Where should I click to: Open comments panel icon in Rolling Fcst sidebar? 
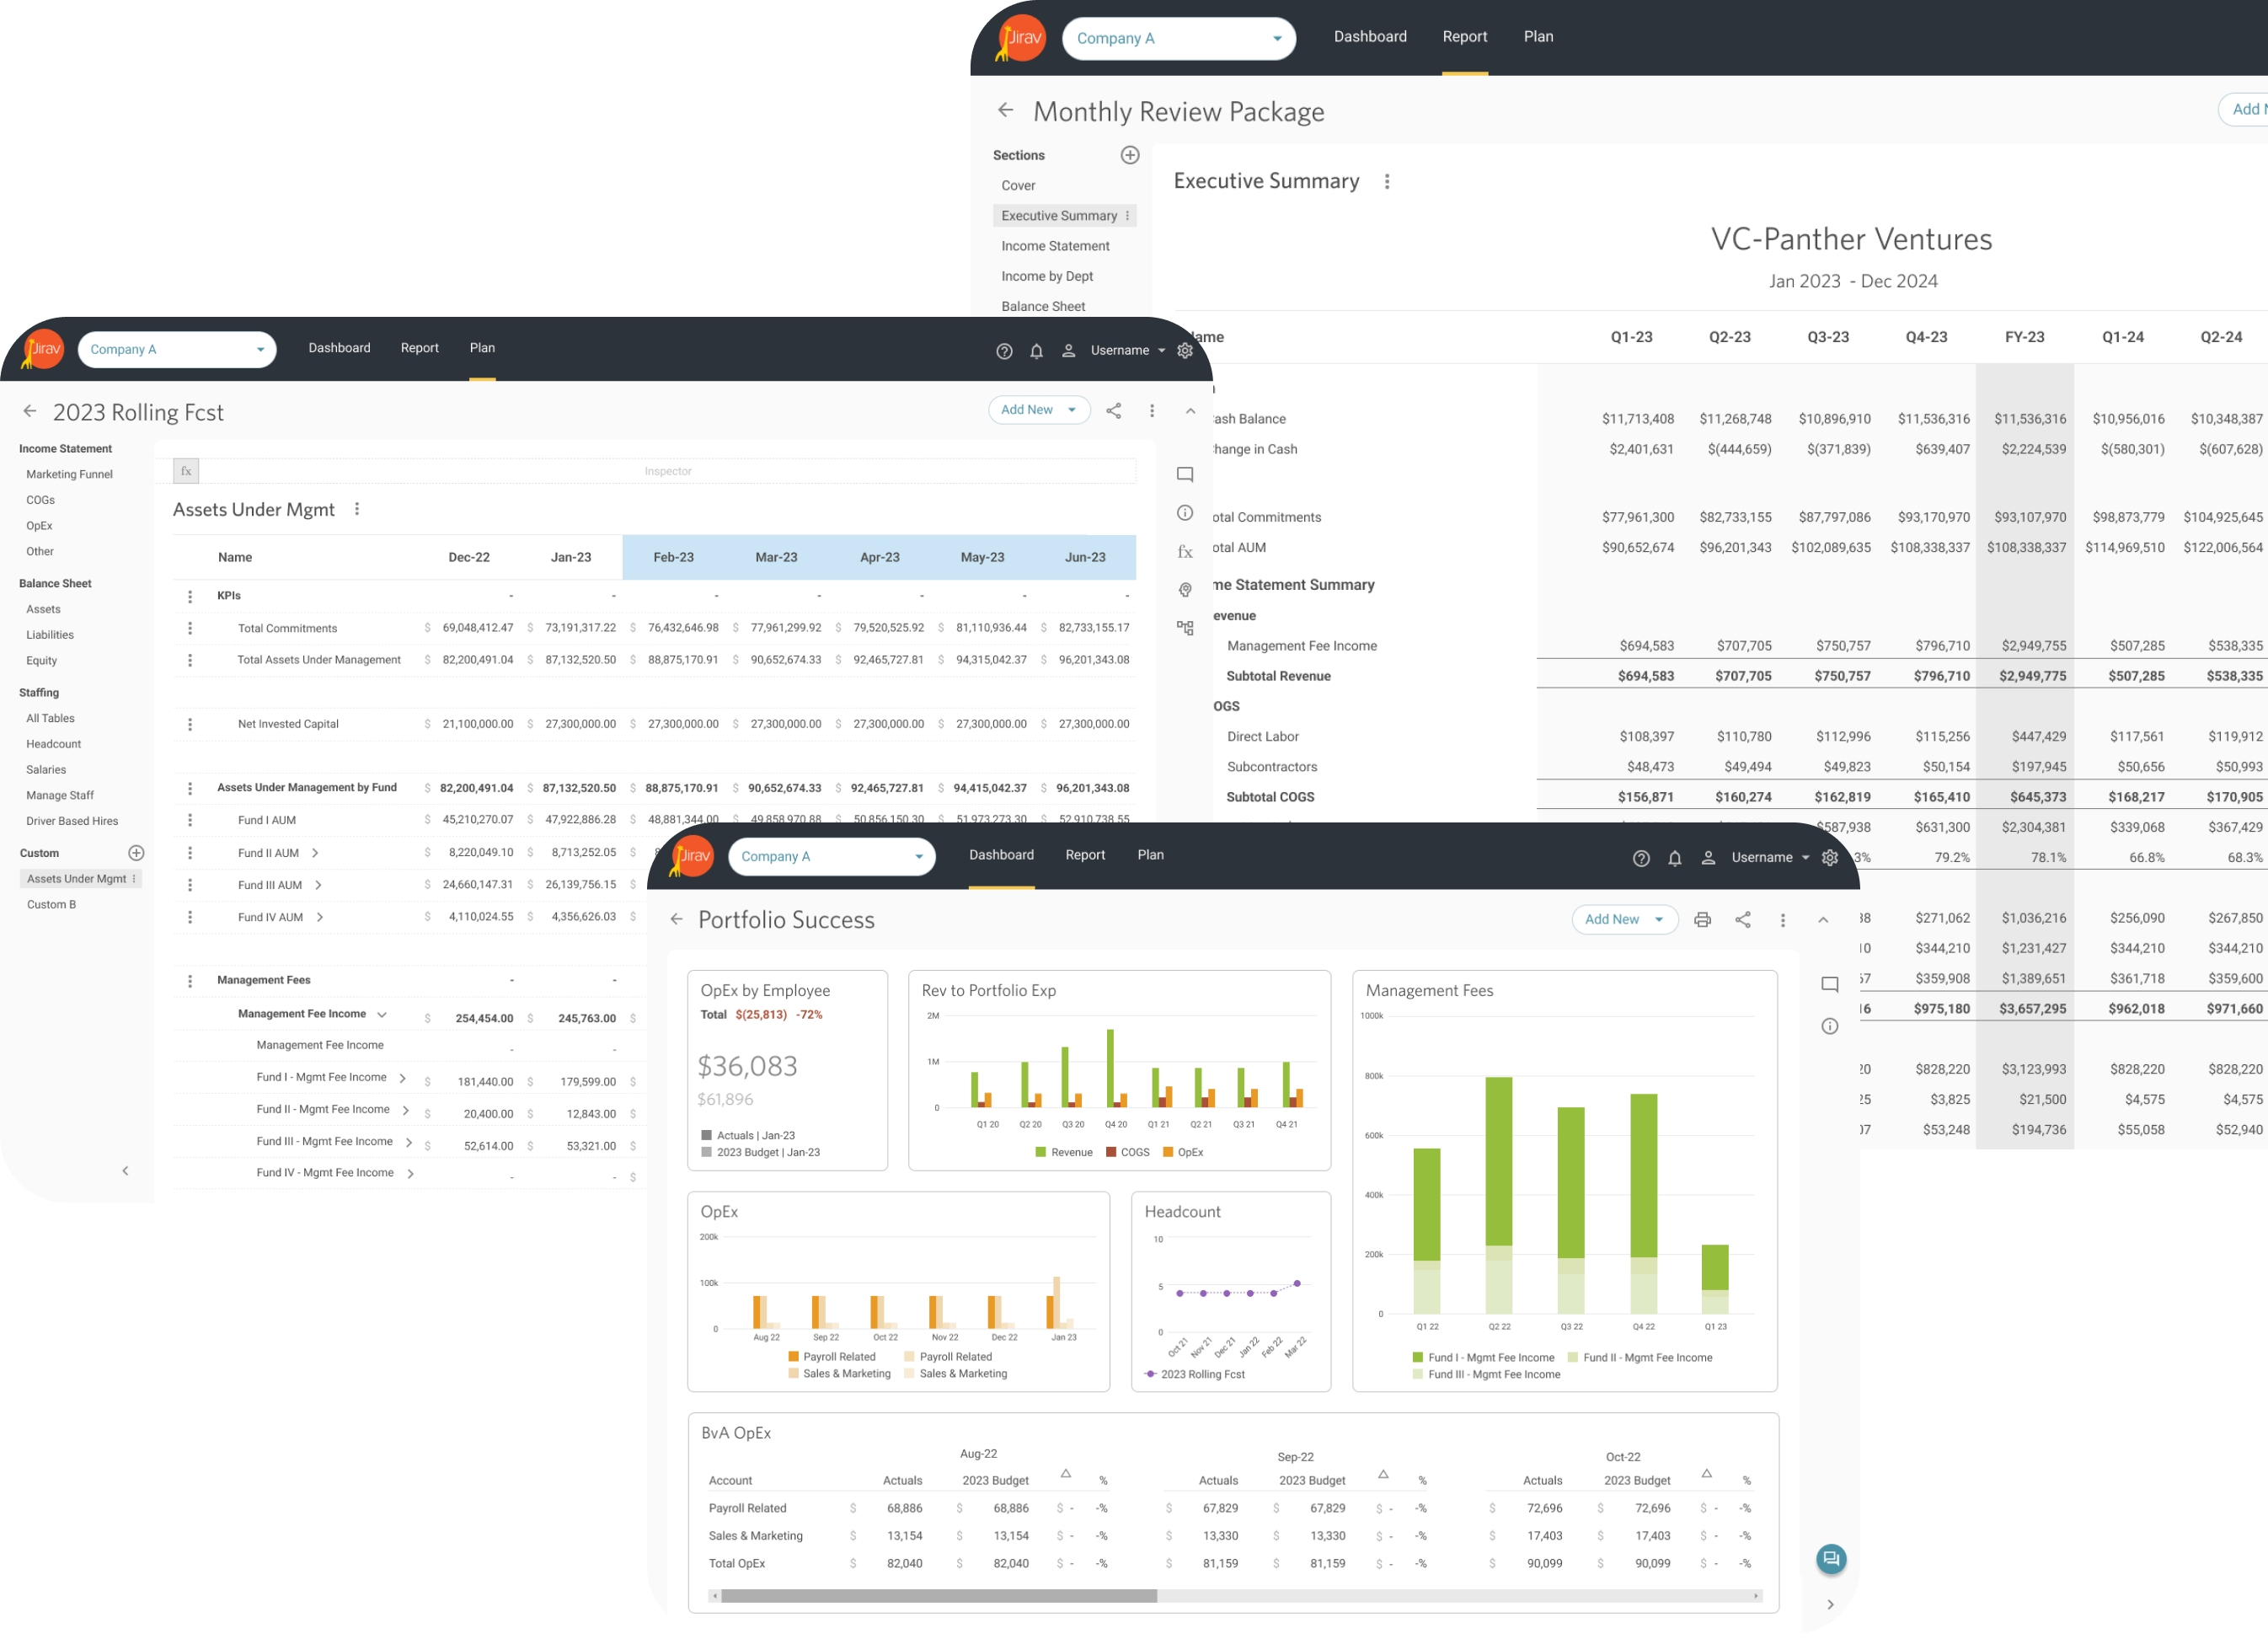(1185, 475)
